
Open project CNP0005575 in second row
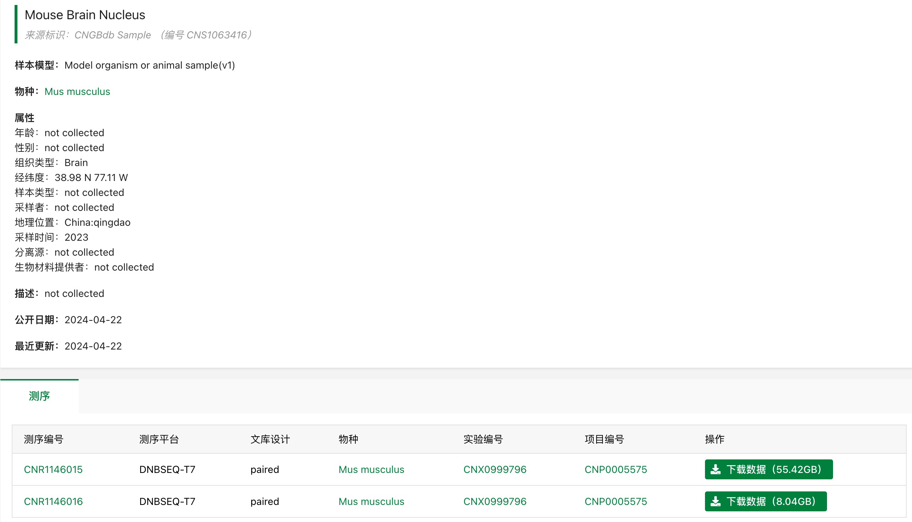(x=615, y=501)
